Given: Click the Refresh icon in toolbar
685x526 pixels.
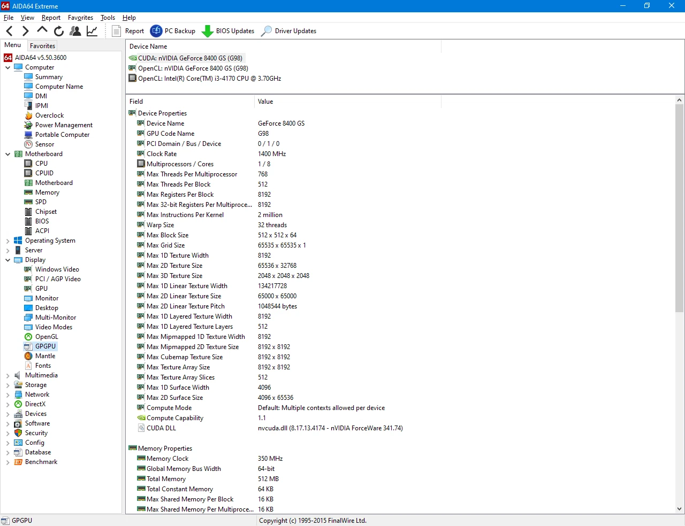Looking at the screenshot, I should pos(59,31).
